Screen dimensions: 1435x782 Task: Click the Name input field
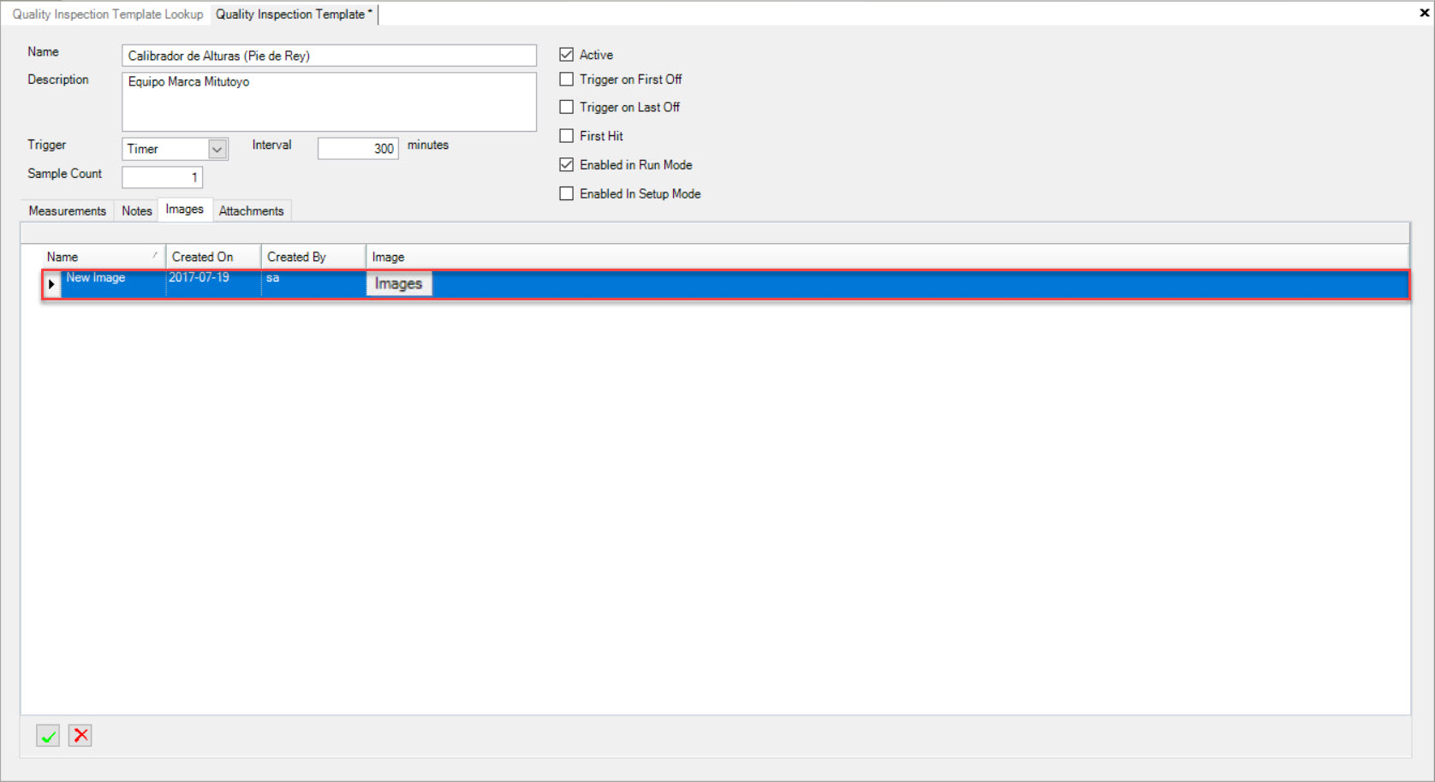[x=329, y=56]
